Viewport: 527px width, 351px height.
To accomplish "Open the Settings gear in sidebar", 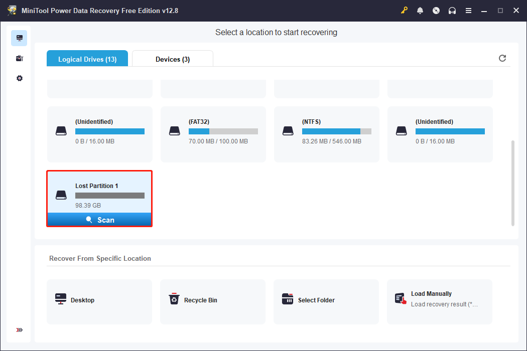I will tap(20, 78).
